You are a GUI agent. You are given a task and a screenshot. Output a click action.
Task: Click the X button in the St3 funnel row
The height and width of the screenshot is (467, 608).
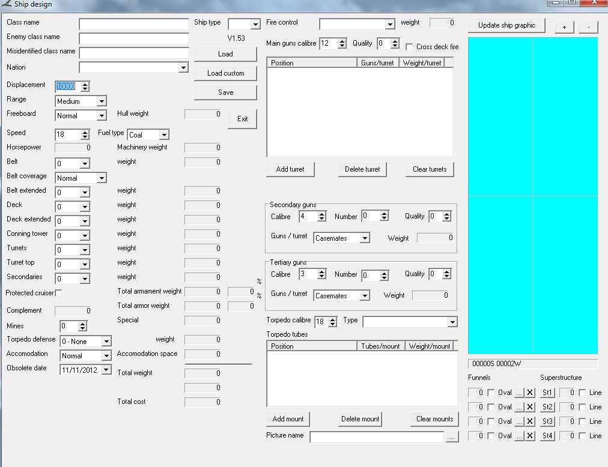click(x=530, y=421)
